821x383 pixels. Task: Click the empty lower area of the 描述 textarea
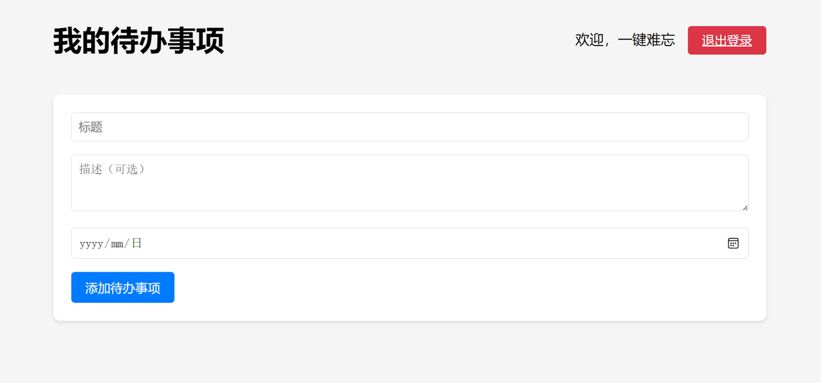[x=410, y=197]
